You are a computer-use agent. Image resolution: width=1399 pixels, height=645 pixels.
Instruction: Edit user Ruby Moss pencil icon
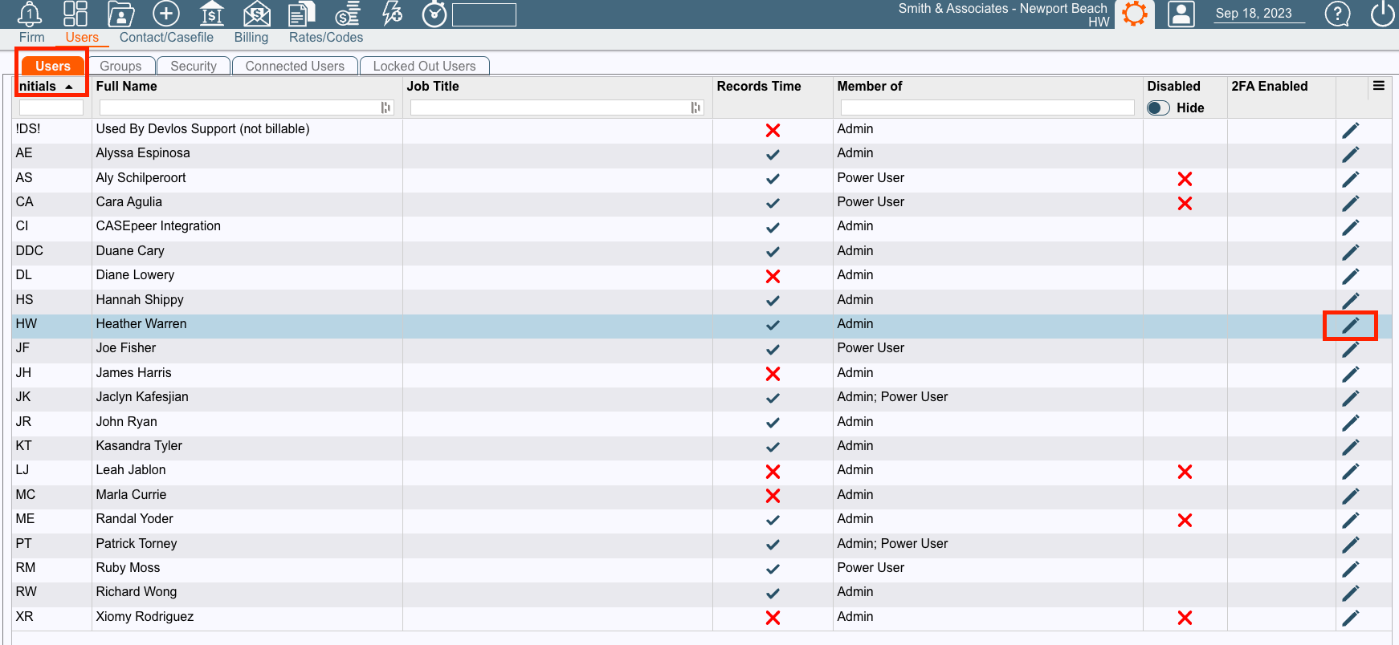(x=1351, y=569)
